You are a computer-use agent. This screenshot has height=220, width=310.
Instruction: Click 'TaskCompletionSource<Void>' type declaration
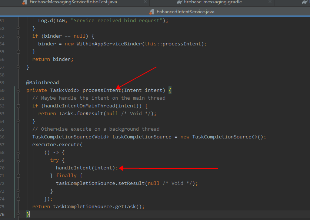[x=71, y=137]
